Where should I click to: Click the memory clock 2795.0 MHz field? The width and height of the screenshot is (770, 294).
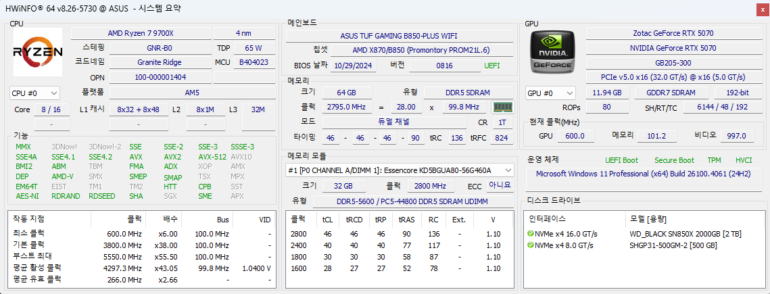[x=346, y=107]
